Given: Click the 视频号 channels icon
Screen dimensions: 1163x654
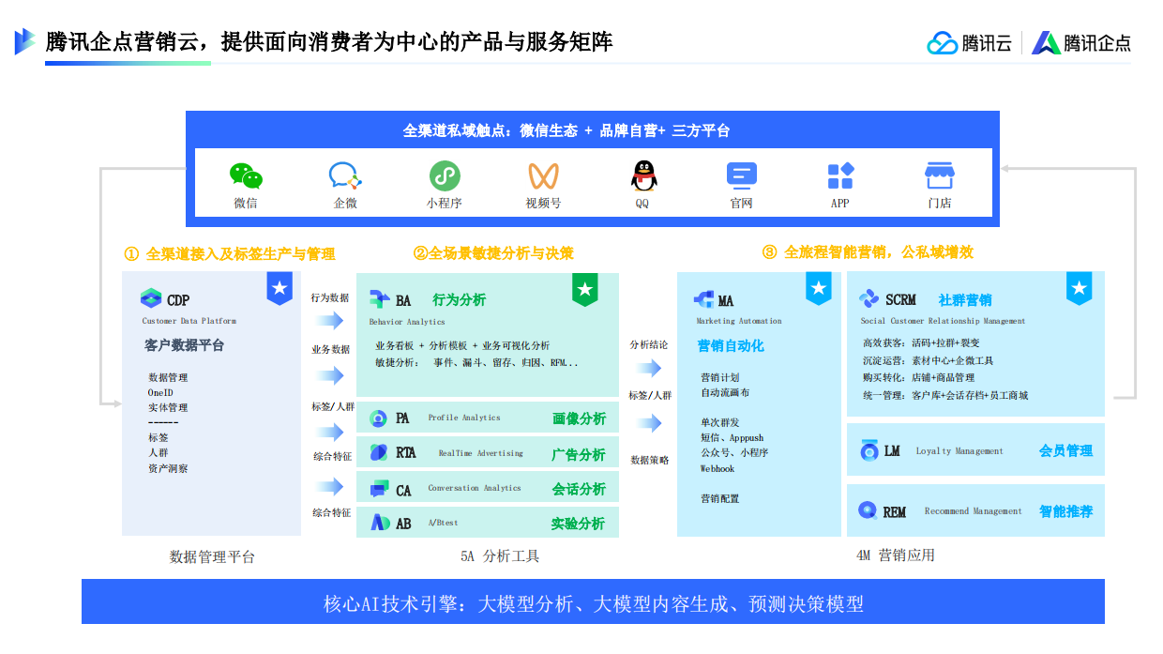Looking at the screenshot, I should [x=543, y=176].
